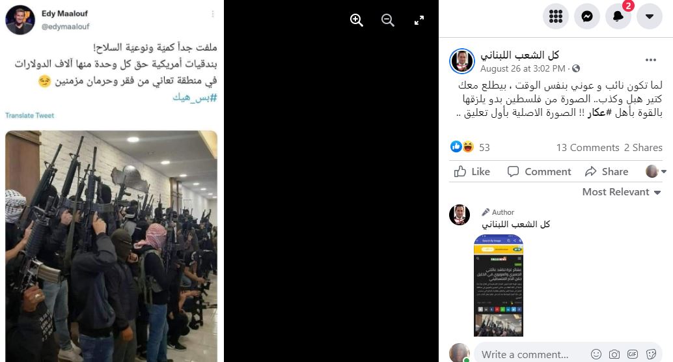This screenshot has width=673, height=362.
Task: Attach a GIF to the comment
Action: [632, 354]
